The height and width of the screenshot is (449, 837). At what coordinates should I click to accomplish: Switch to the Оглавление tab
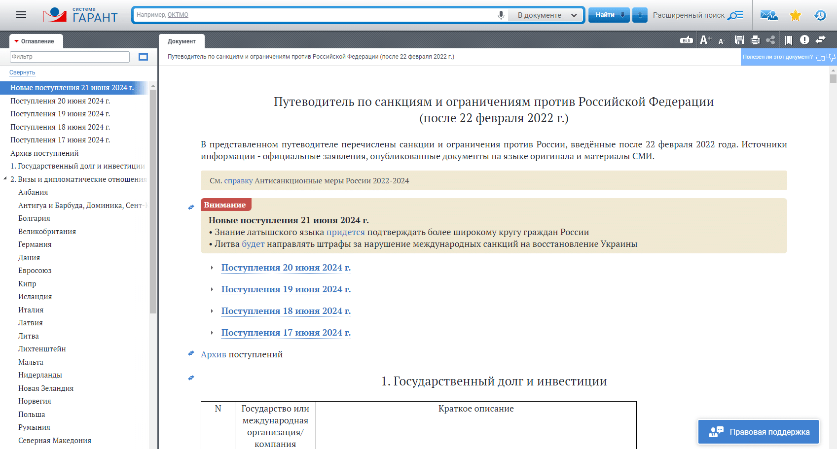click(36, 41)
